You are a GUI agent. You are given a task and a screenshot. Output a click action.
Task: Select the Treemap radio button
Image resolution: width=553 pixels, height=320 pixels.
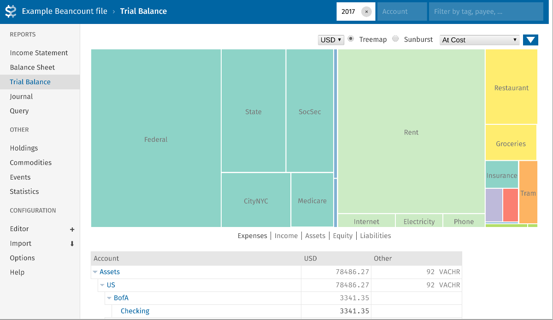click(351, 39)
